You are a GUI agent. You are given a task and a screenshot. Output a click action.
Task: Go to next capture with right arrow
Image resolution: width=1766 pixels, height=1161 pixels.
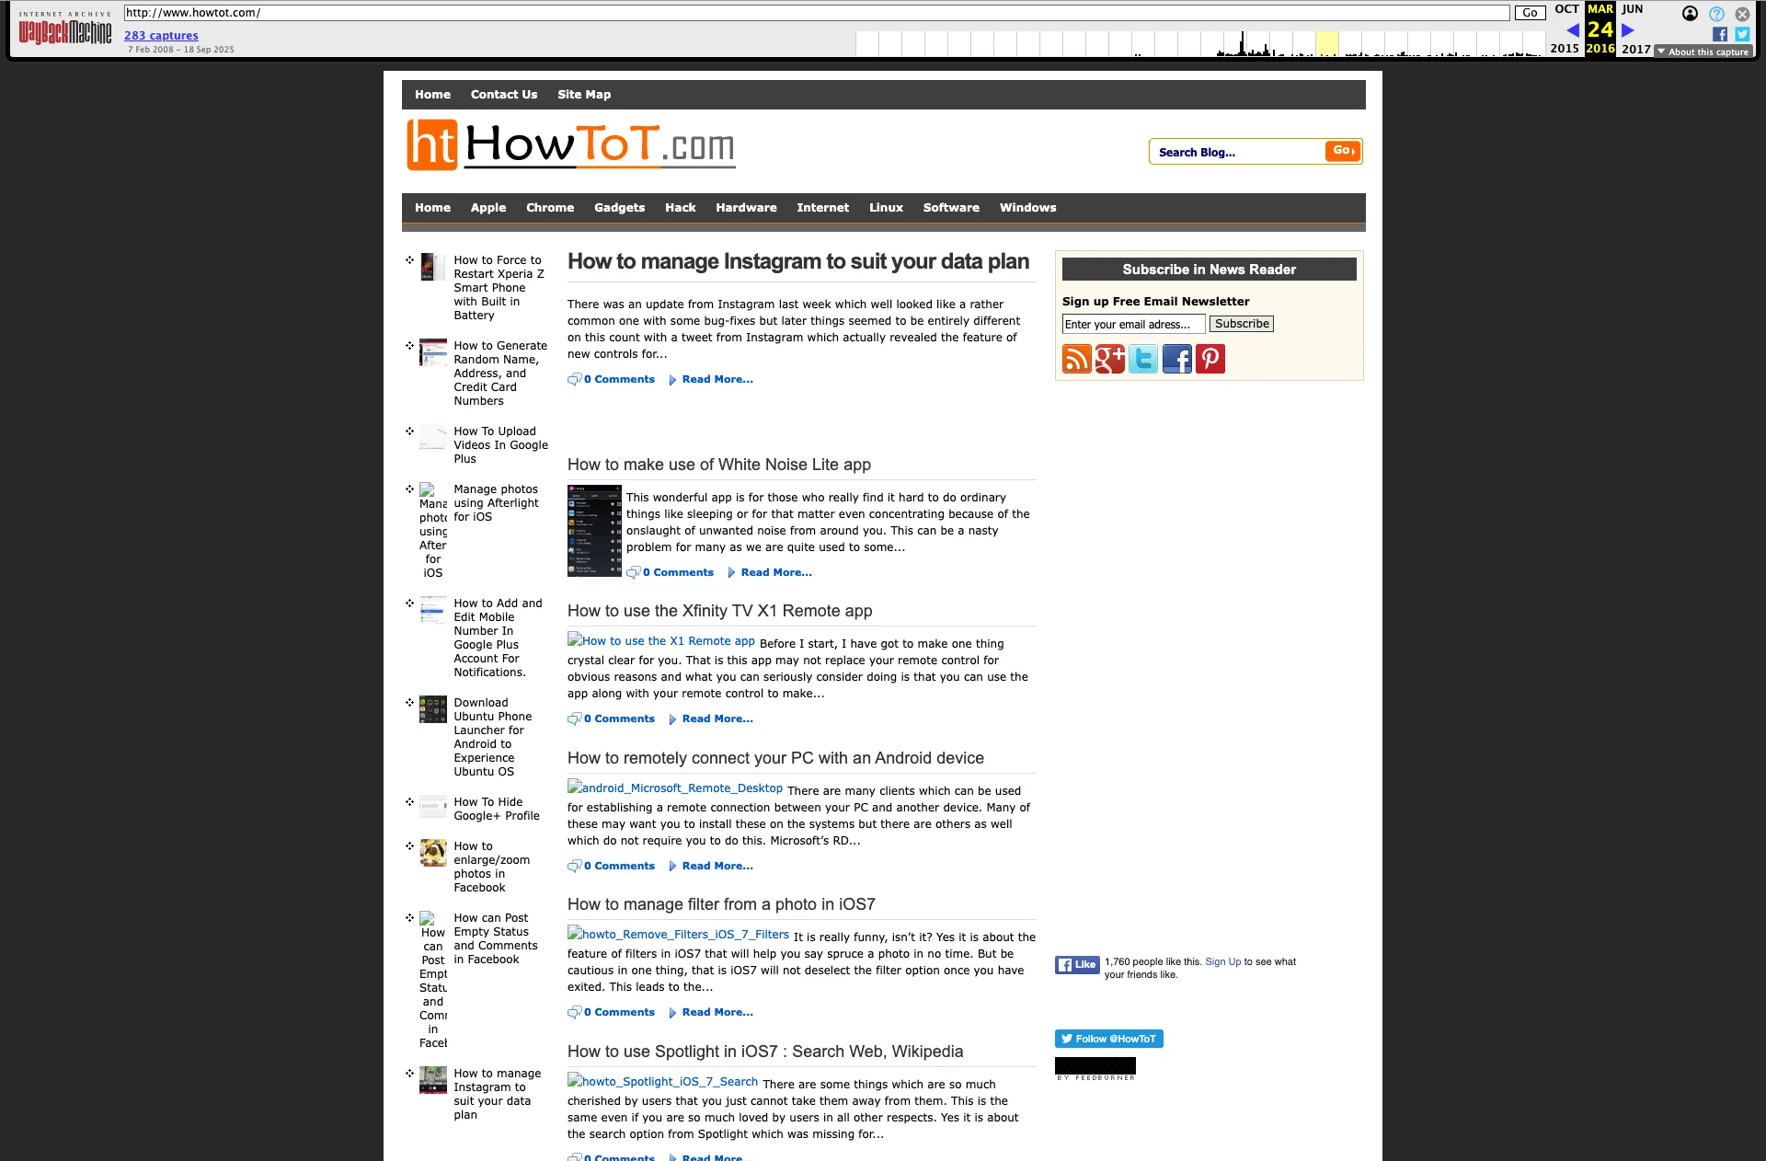pyautogui.click(x=1628, y=30)
